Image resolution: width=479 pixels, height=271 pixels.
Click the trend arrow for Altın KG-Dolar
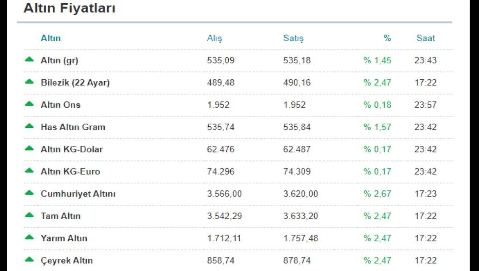pyautogui.click(x=30, y=148)
